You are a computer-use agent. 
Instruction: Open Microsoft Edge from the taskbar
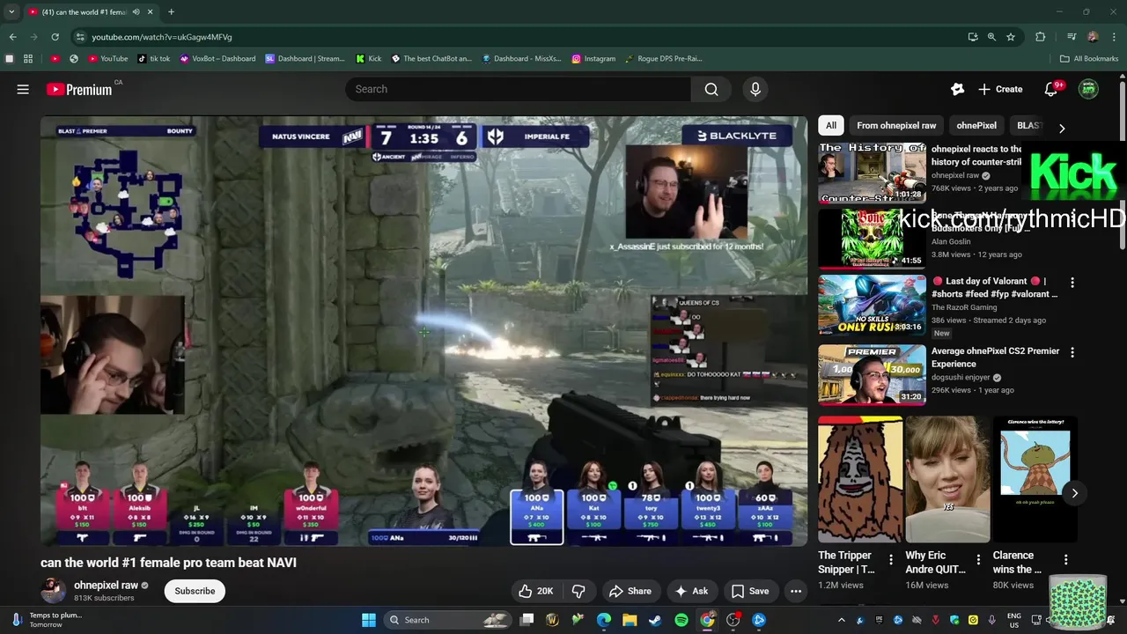(604, 620)
